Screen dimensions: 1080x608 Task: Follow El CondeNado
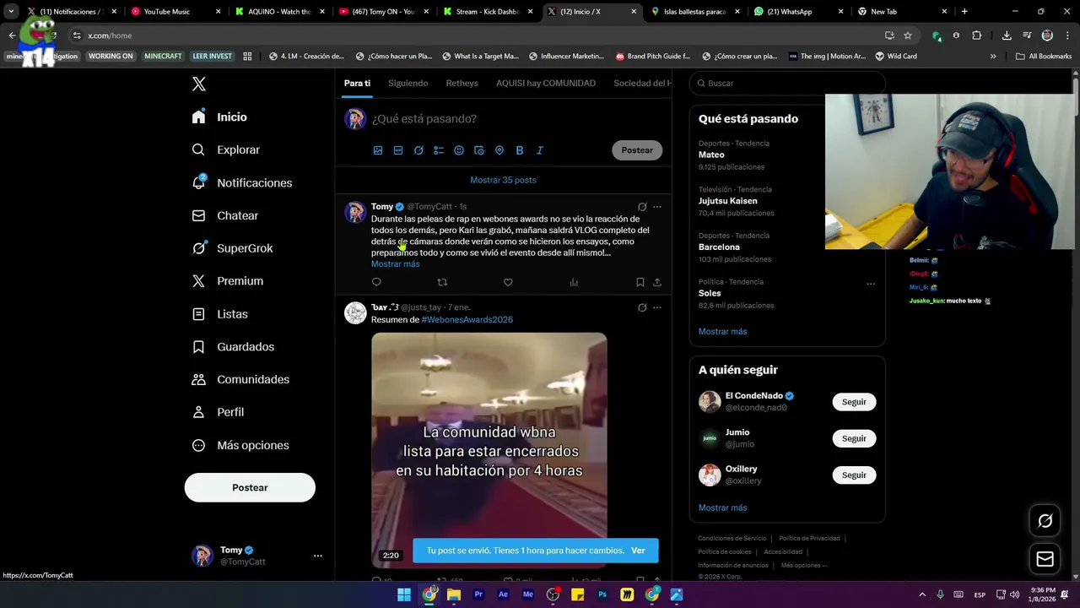(854, 402)
